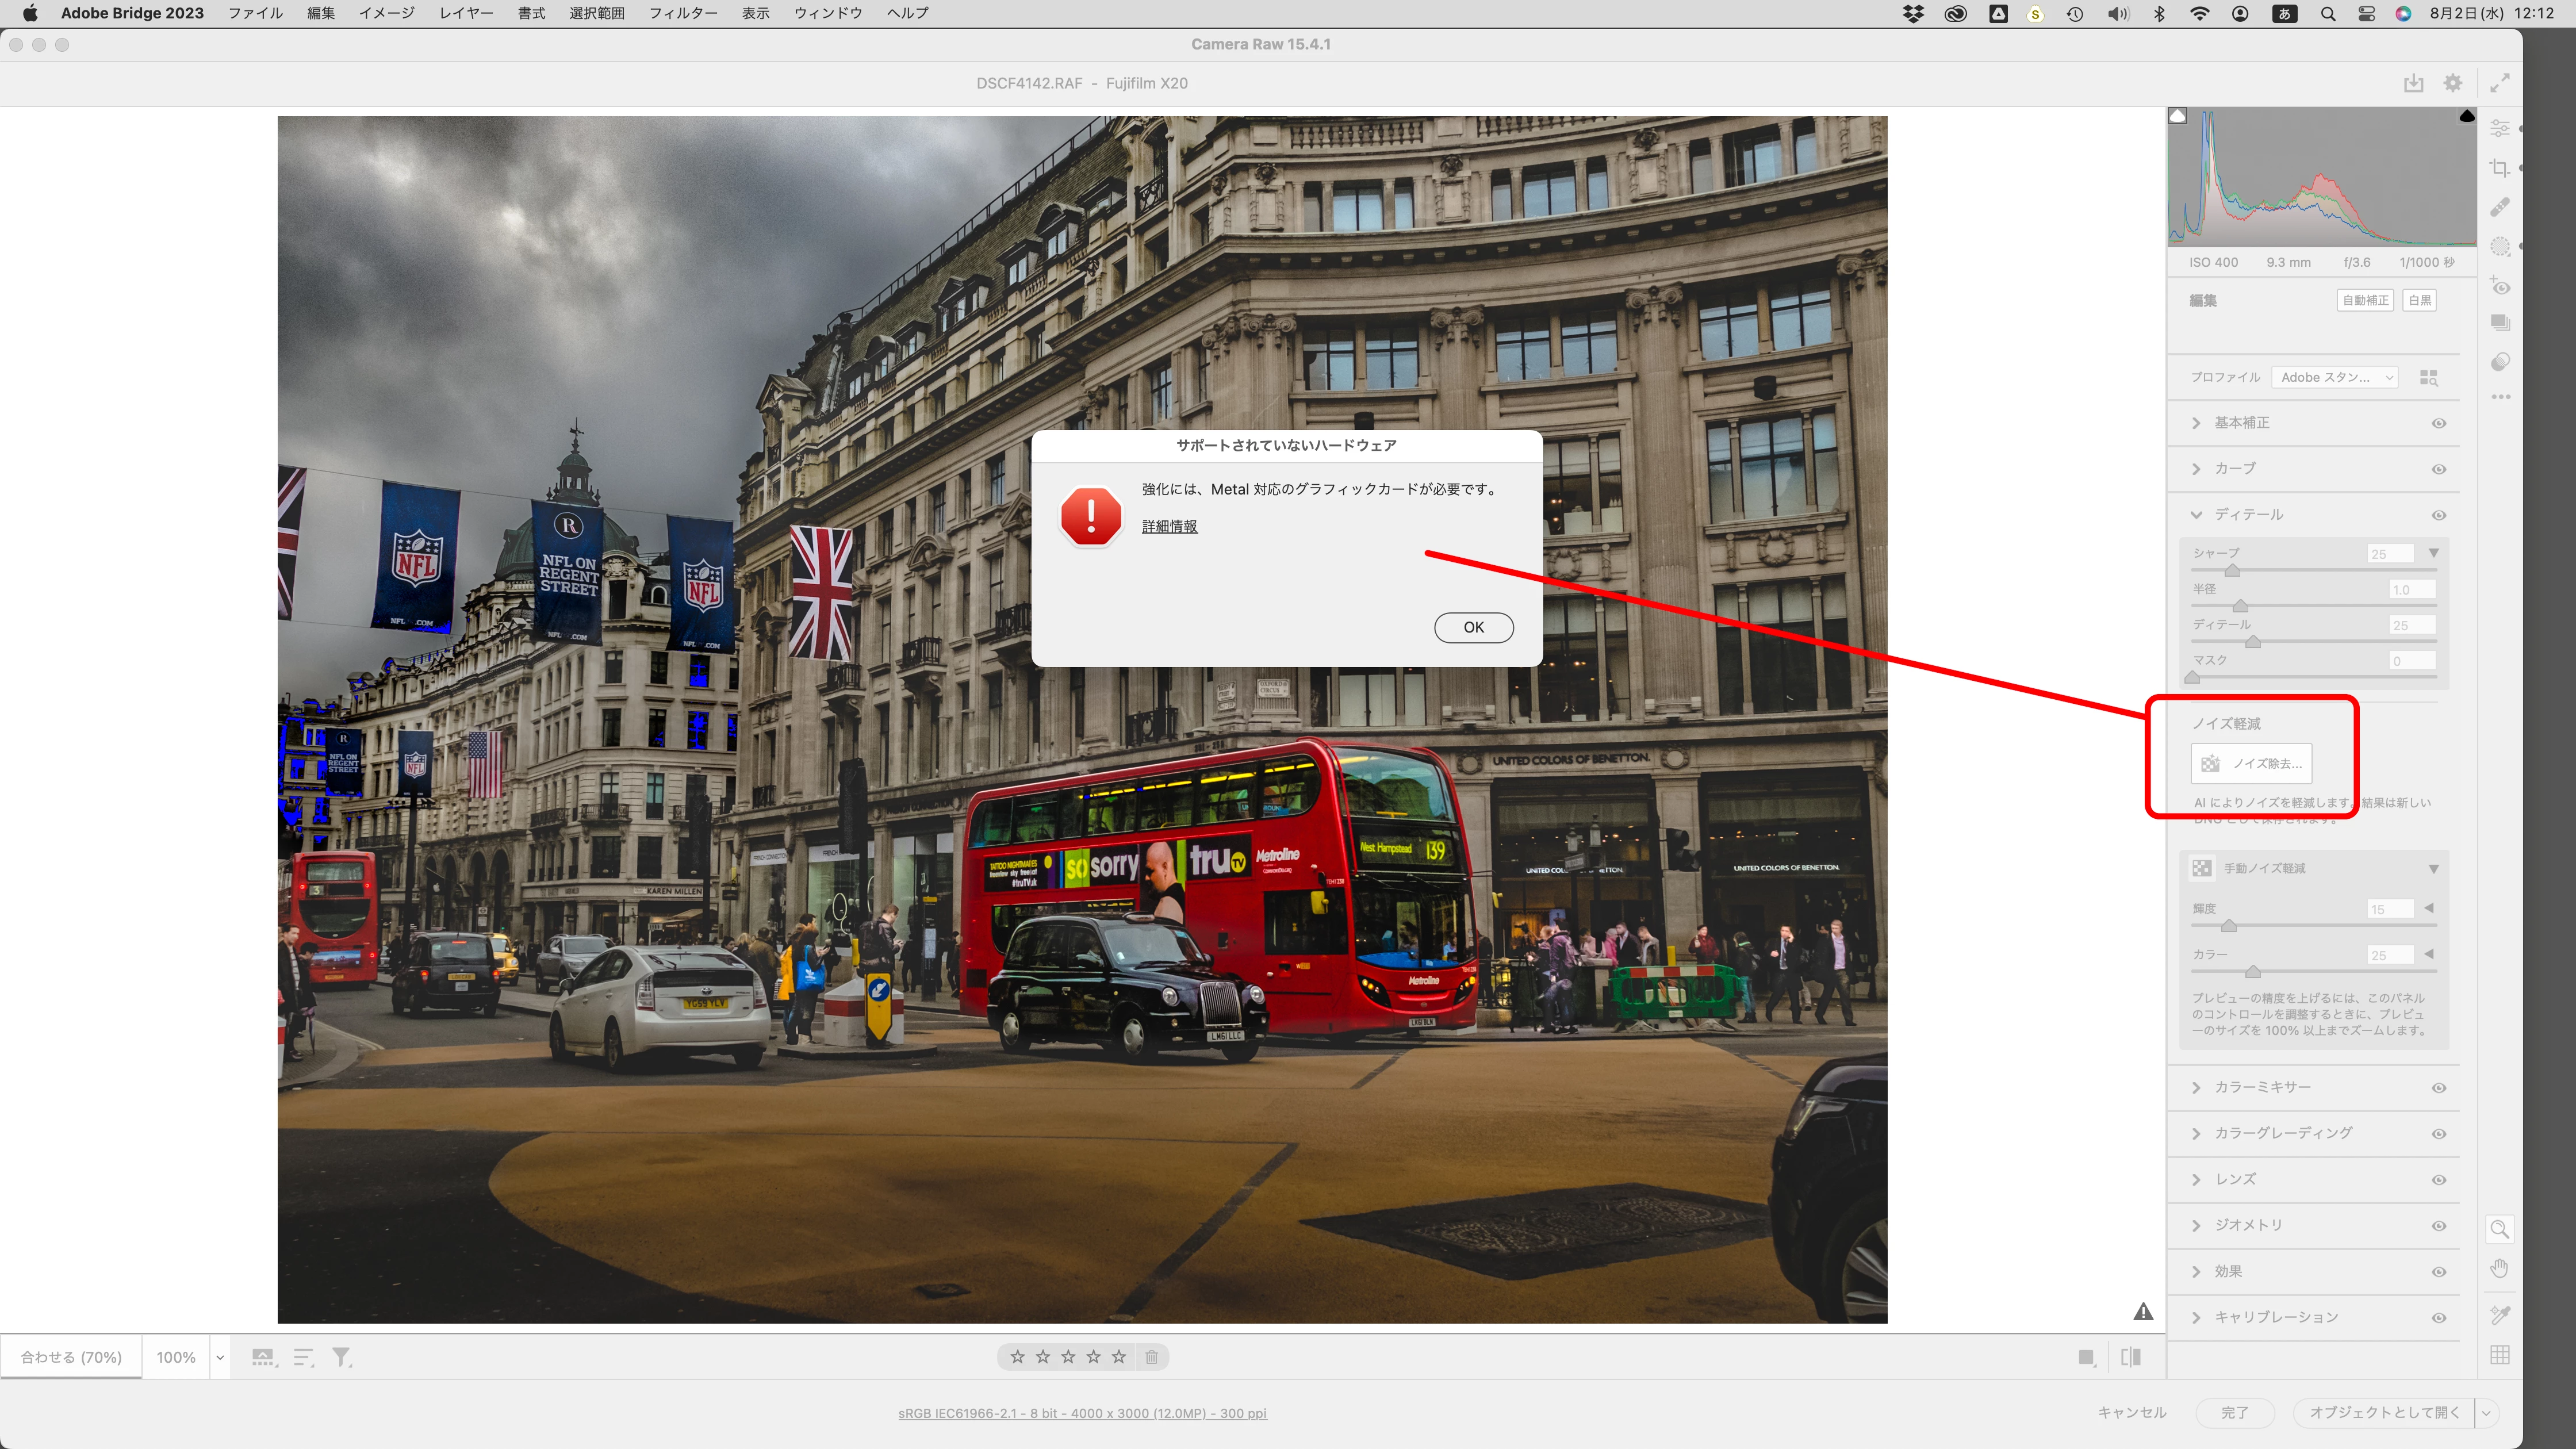Click the 詳細情報 link in the dialog
Viewport: 2576px width, 1449px height.
point(1169,526)
